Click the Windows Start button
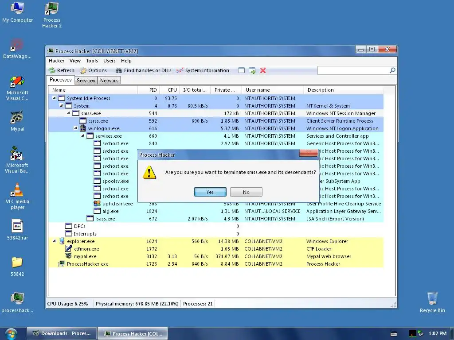454x340 pixels. 11,334
